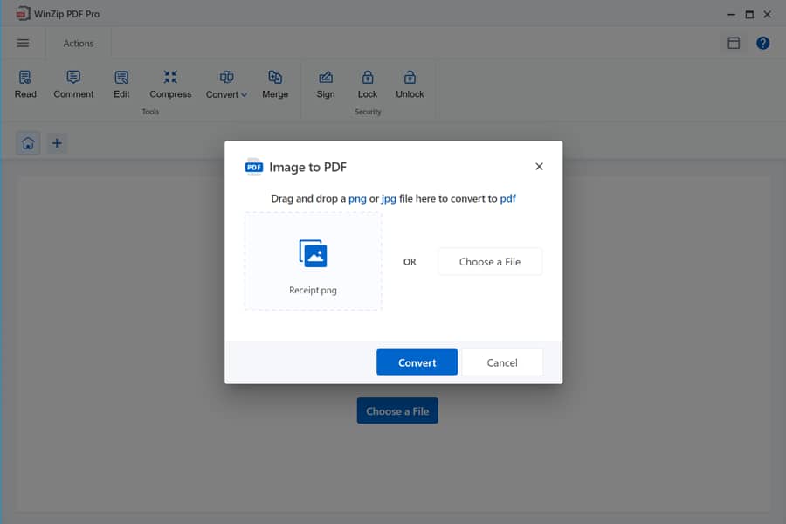Open the Compress tool
Viewport: 786px width, 524px height.
169,85
